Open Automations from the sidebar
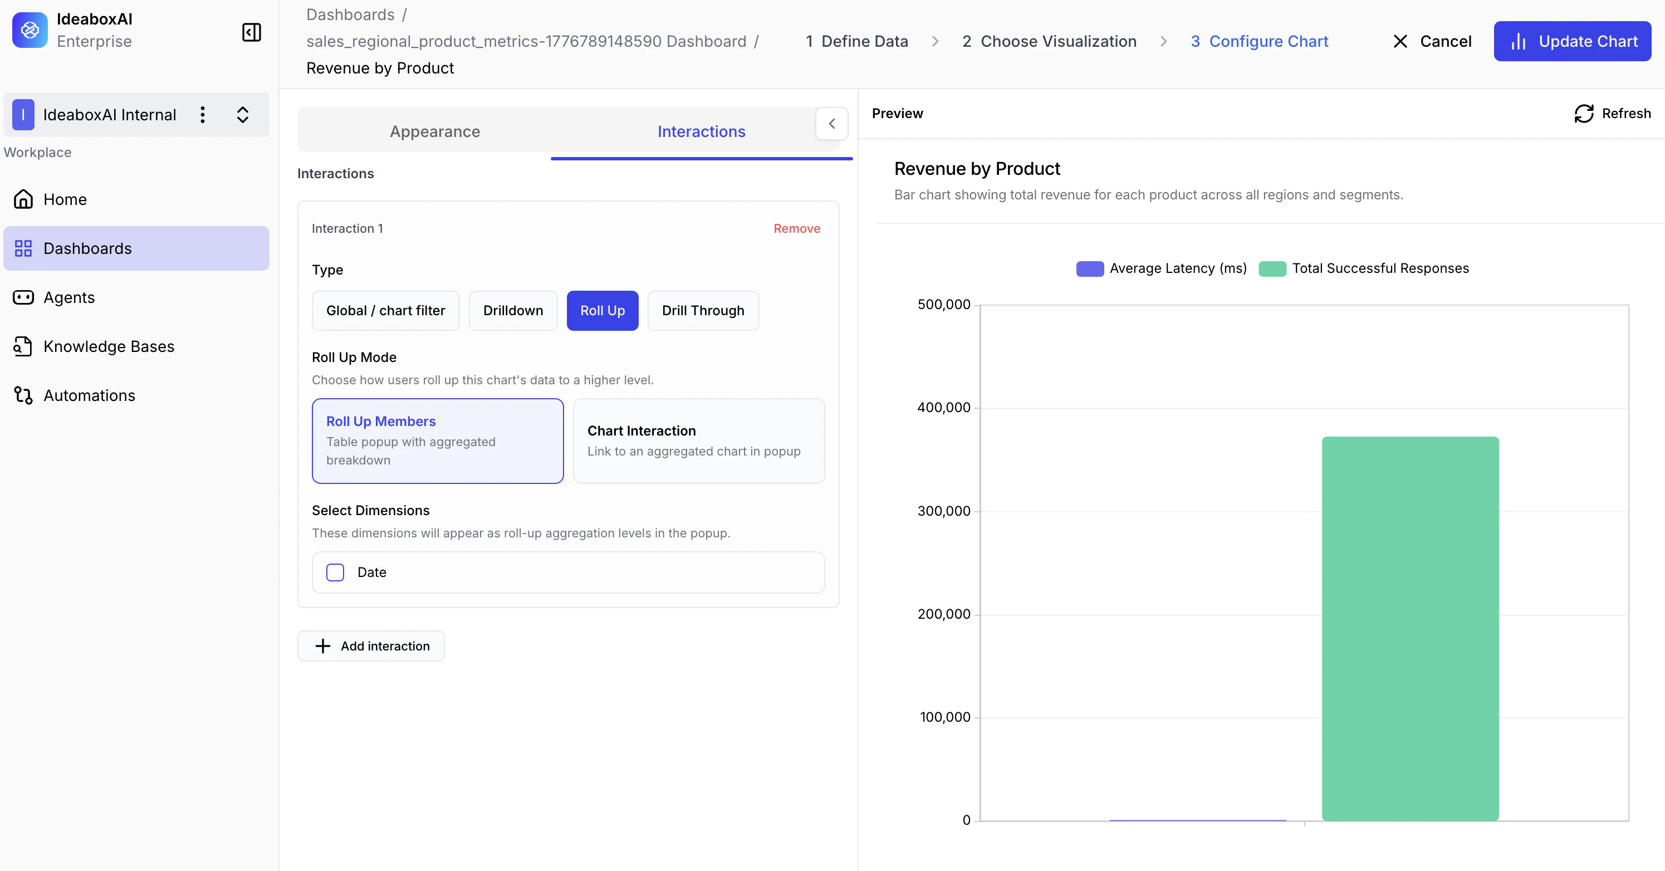The width and height of the screenshot is (1665, 871). tap(136, 395)
